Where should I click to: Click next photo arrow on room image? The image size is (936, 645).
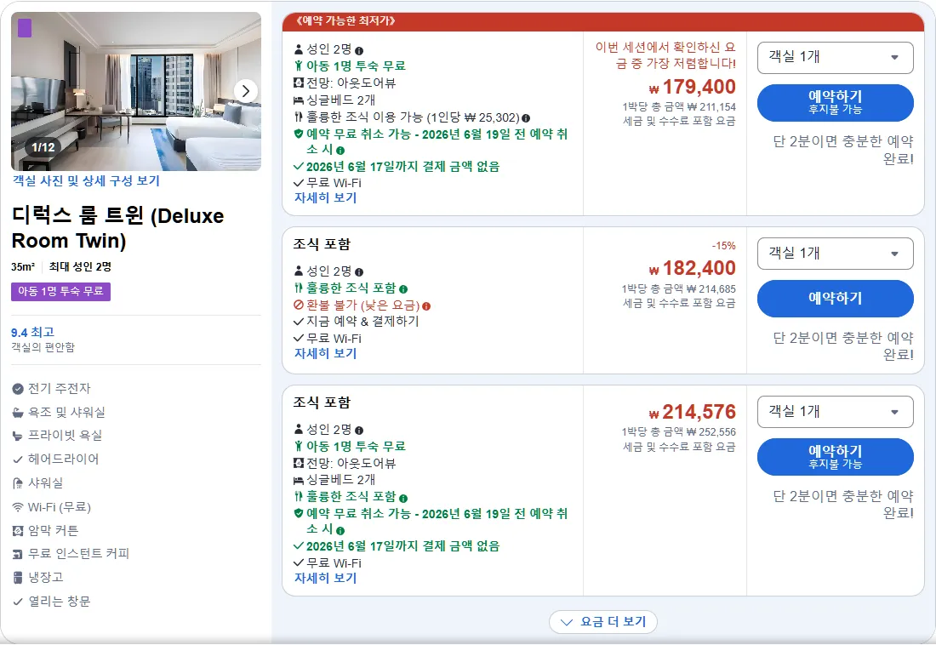click(x=245, y=91)
